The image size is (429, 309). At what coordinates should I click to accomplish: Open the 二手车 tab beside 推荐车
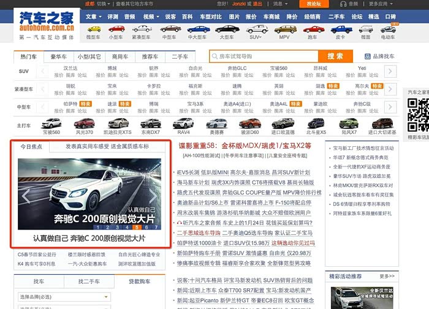pos(180,56)
